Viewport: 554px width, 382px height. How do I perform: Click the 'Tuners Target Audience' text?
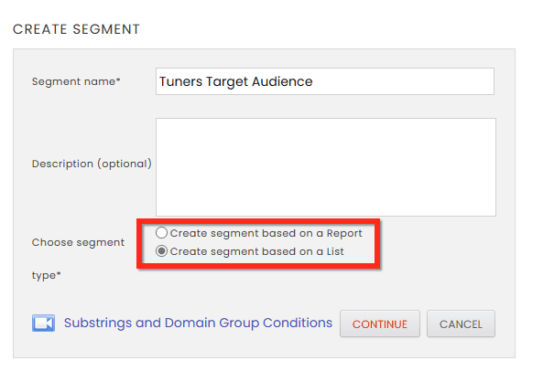pos(235,81)
